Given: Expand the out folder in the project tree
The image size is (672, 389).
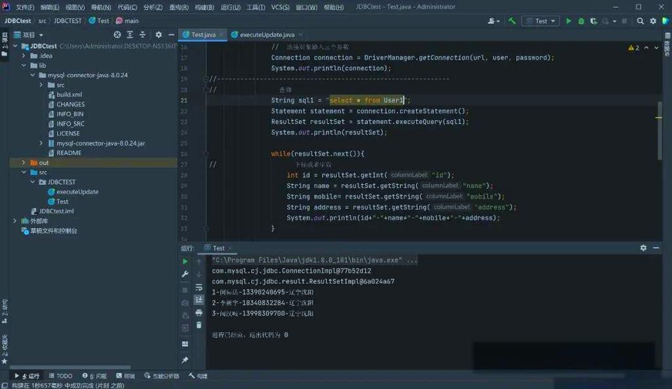Looking at the screenshot, I should tap(24, 163).
